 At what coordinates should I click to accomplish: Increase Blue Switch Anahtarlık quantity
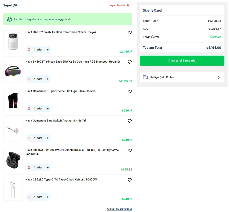48,138
